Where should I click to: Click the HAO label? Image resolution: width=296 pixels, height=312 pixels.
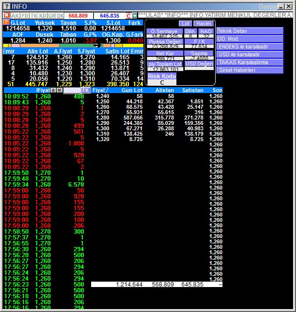(206, 31)
